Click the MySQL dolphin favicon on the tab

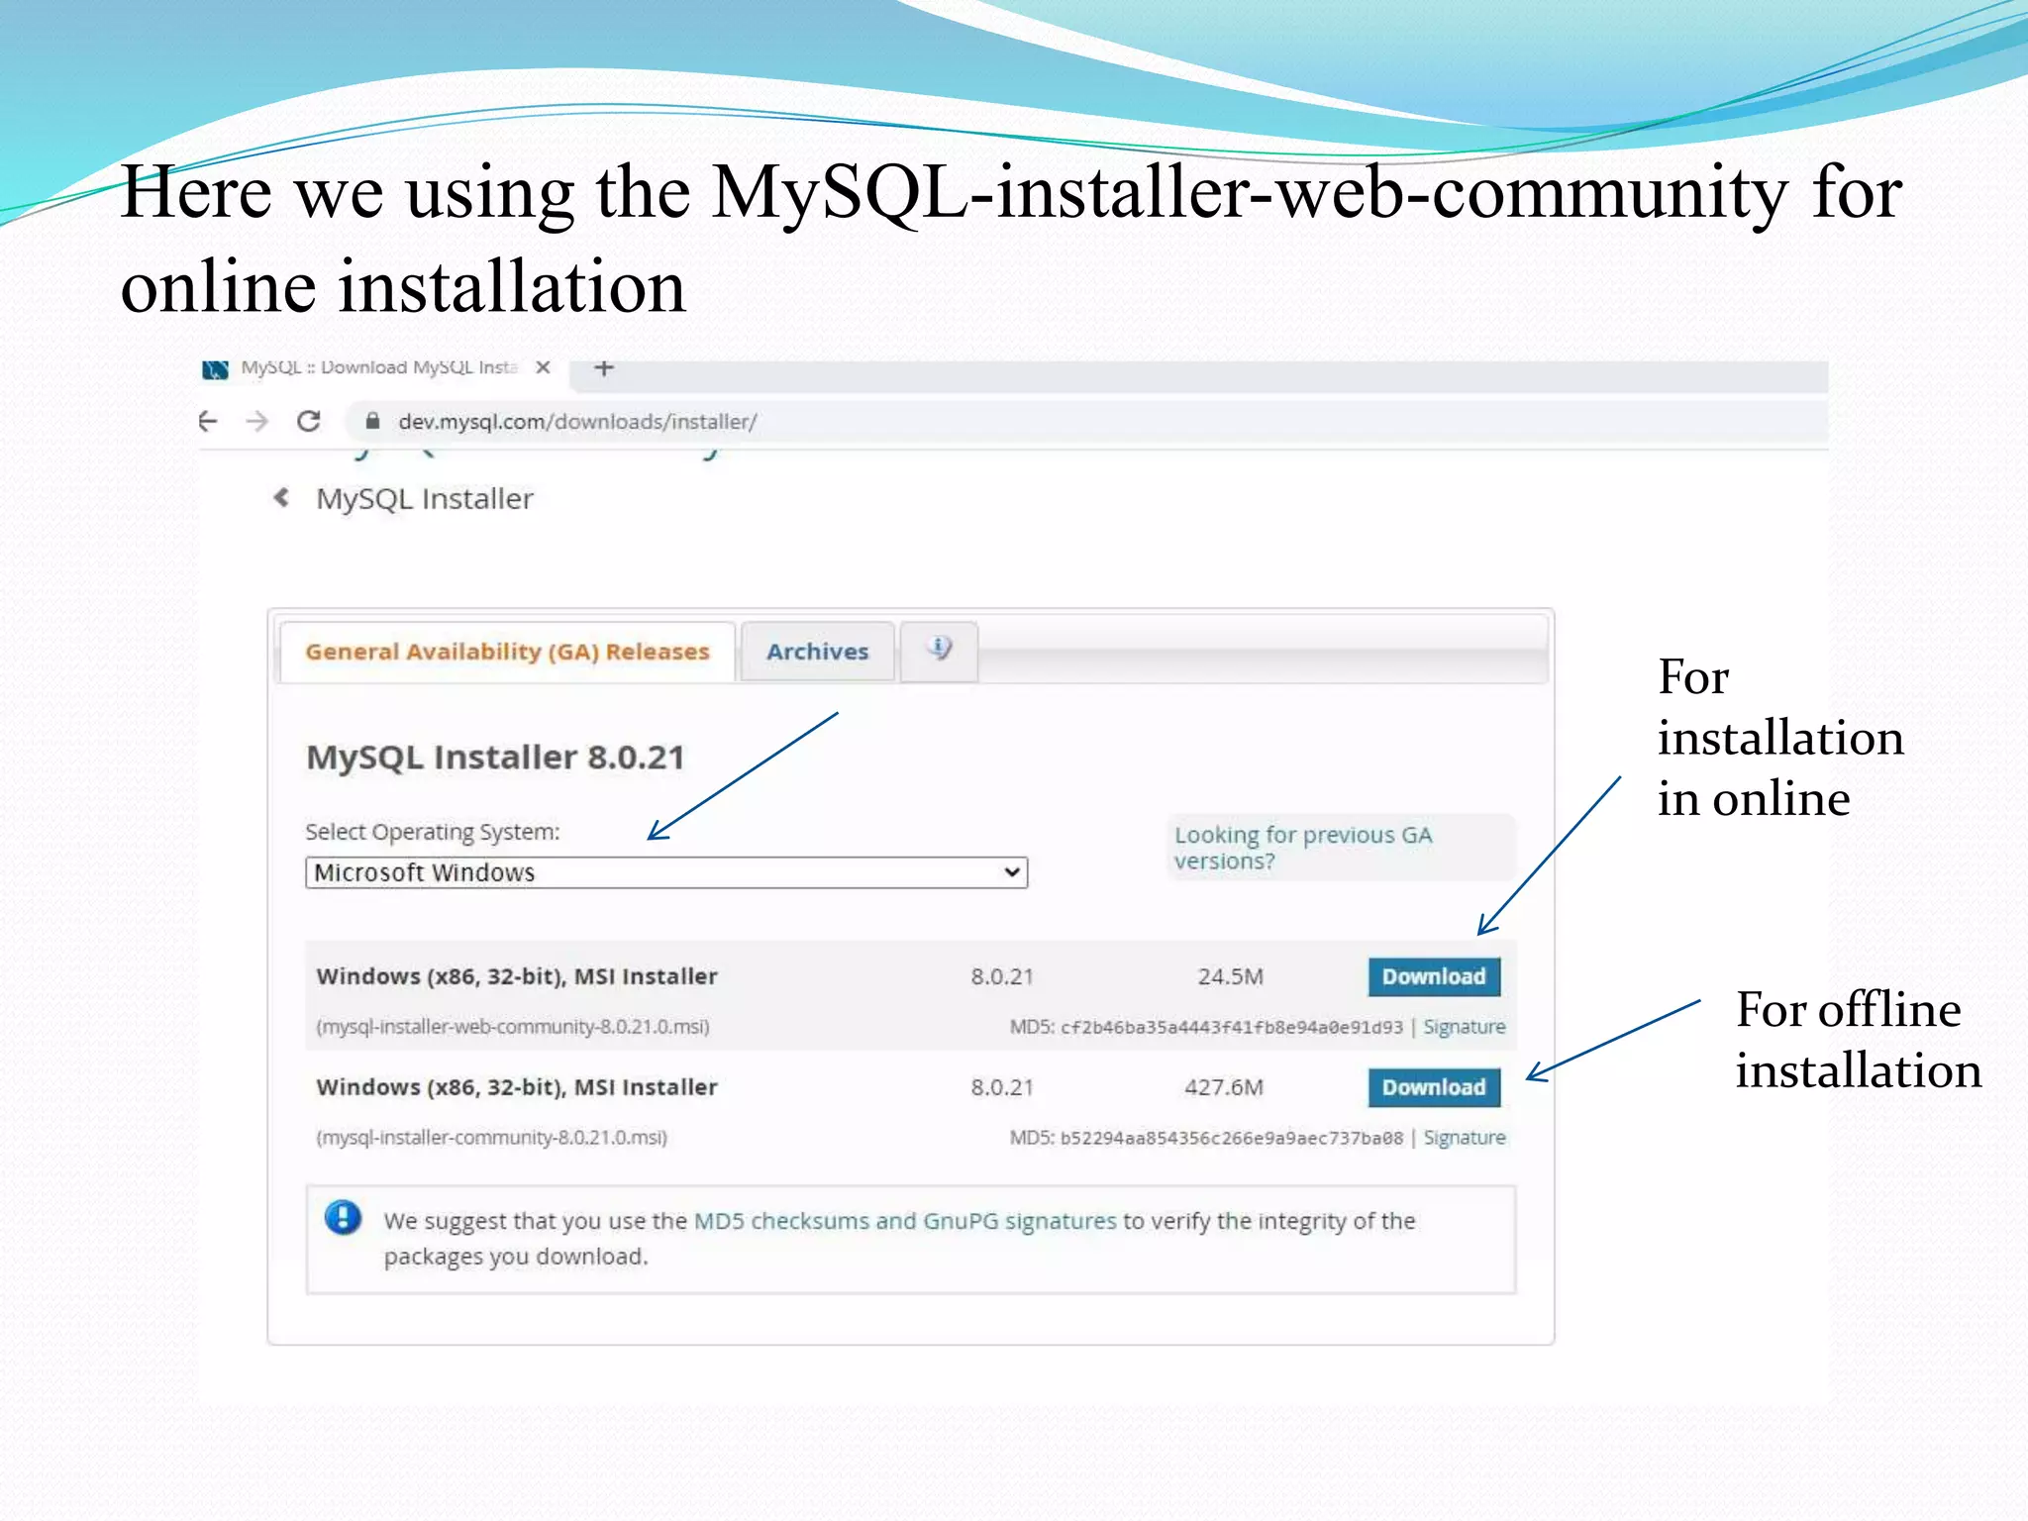tap(215, 369)
